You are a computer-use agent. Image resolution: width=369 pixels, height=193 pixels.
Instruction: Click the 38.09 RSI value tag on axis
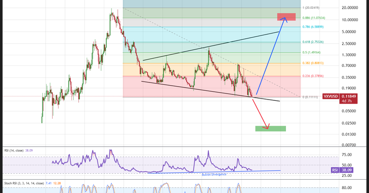click(346, 170)
